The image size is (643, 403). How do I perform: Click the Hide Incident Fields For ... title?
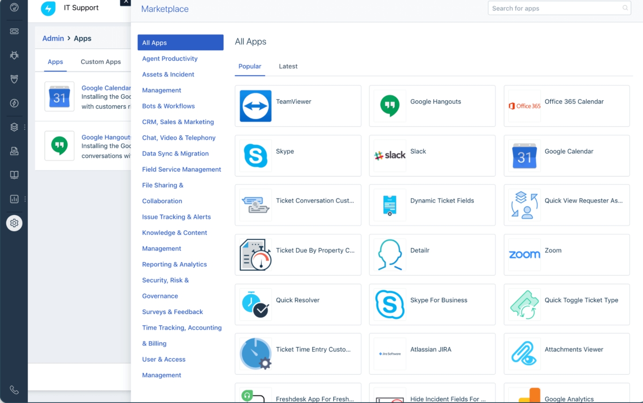click(448, 399)
